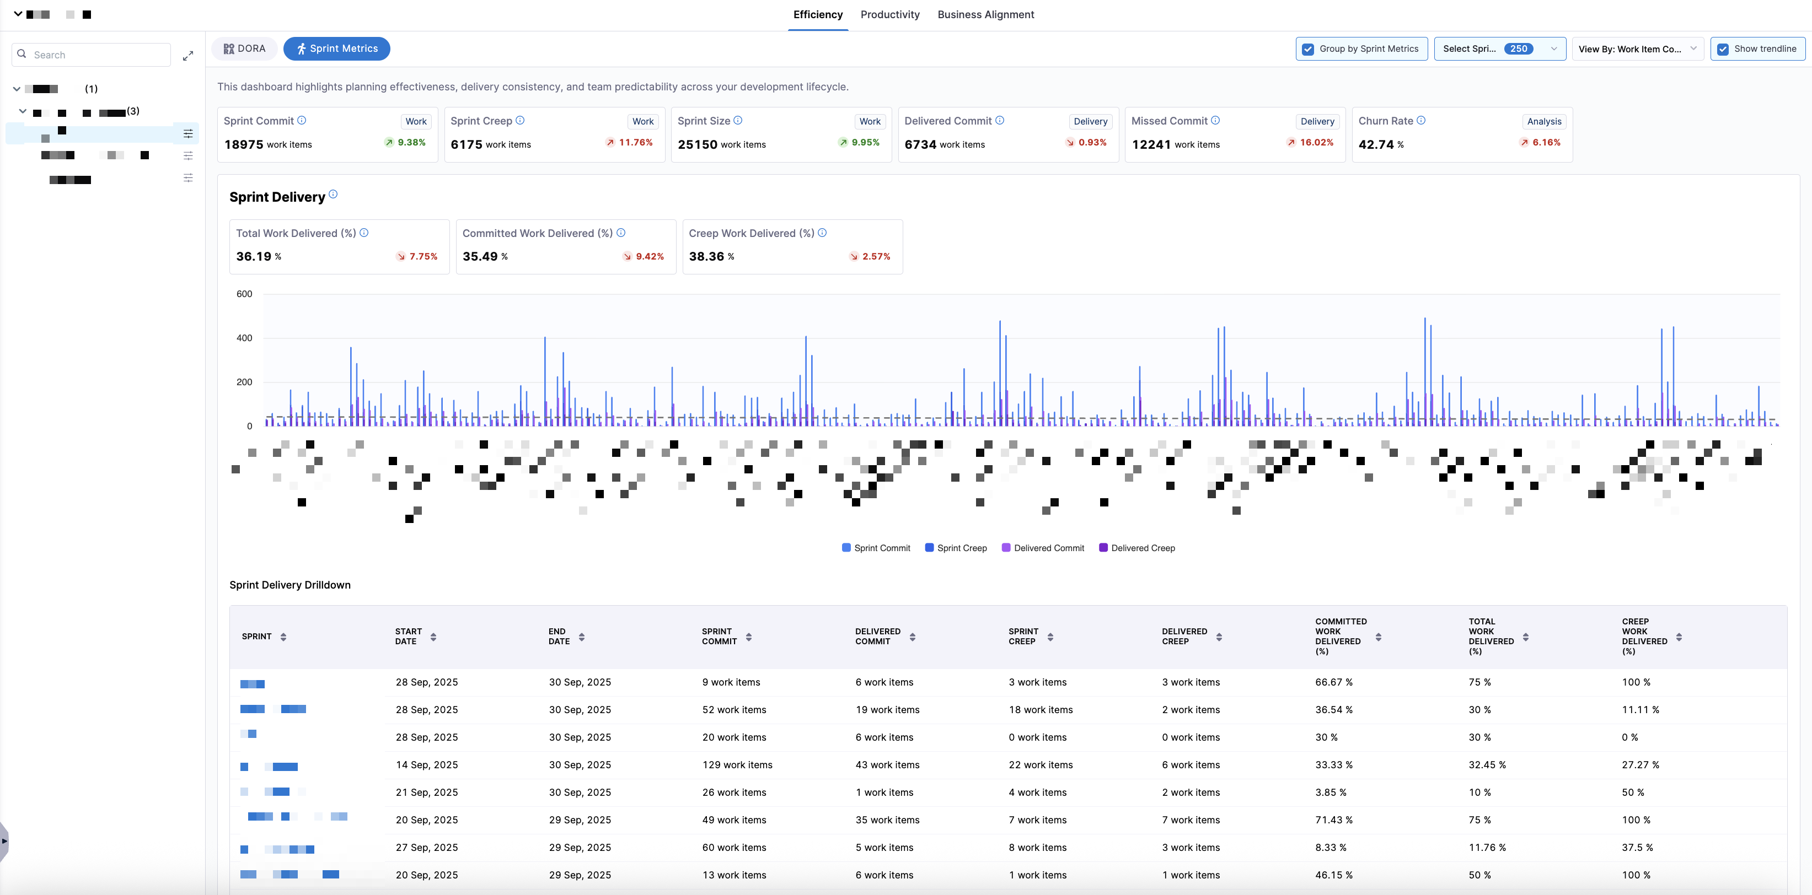Sort table by End Date column
This screenshot has width=1812, height=895.
coord(582,637)
